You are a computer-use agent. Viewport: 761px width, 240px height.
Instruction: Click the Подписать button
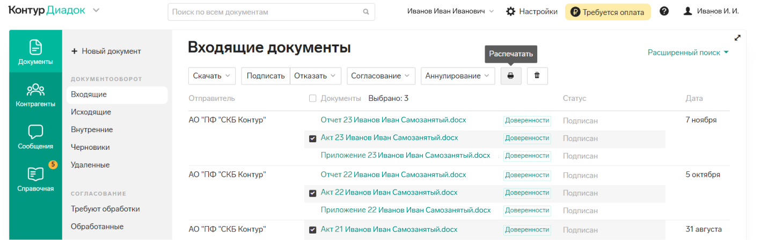coord(266,76)
